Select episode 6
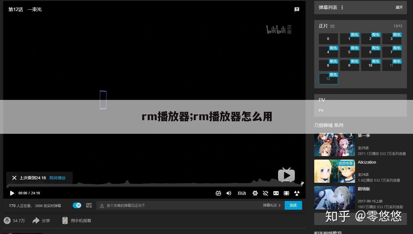The image size is (413, 234). 370,52
